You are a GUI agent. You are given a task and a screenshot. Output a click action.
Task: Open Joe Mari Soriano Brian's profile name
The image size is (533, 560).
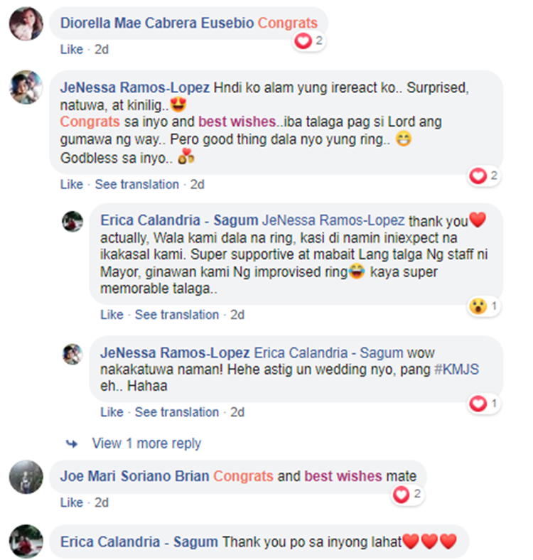point(135,476)
